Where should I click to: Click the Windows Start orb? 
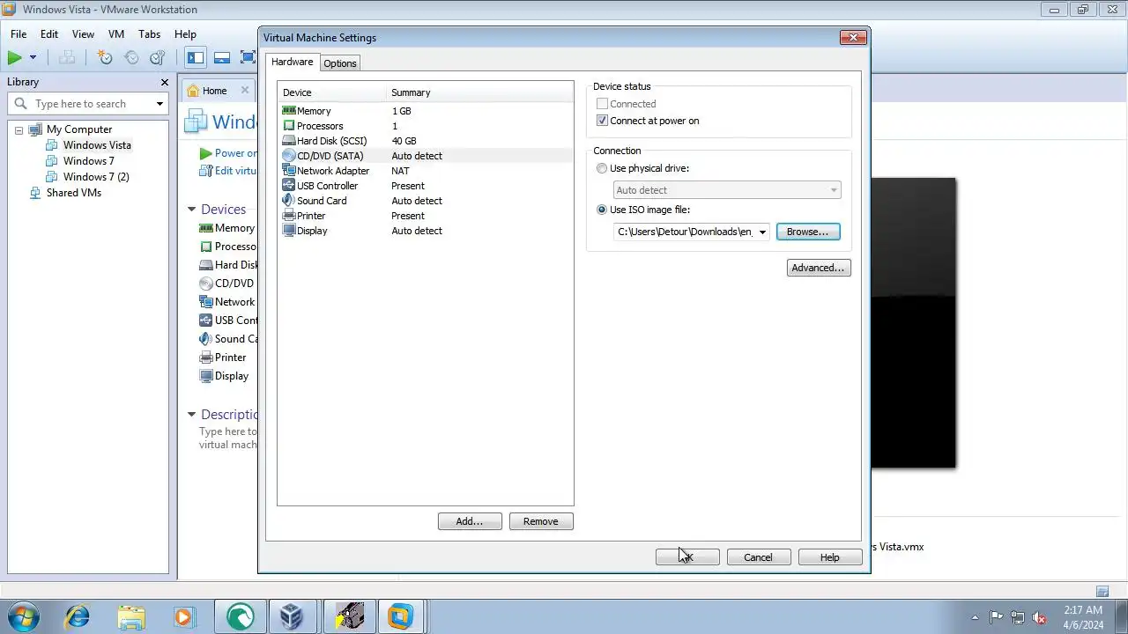coord(22,616)
